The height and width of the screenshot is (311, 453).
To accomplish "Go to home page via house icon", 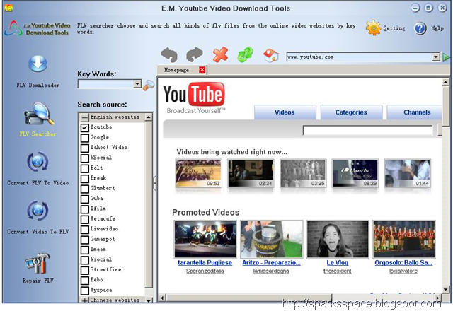I will coord(271,55).
